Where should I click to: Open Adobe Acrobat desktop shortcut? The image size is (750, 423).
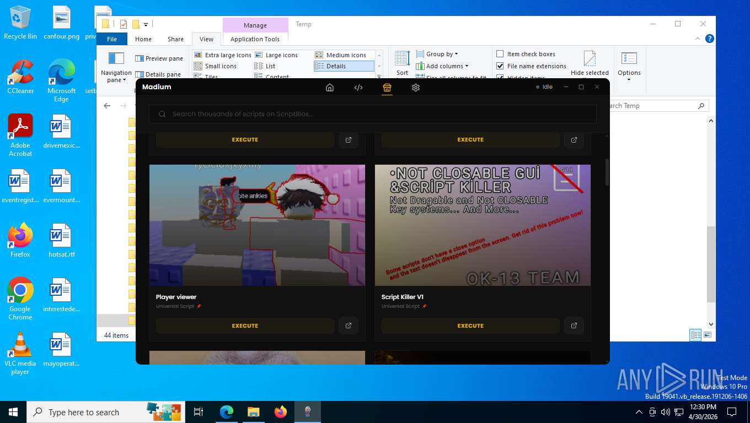click(x=20, y=135)
